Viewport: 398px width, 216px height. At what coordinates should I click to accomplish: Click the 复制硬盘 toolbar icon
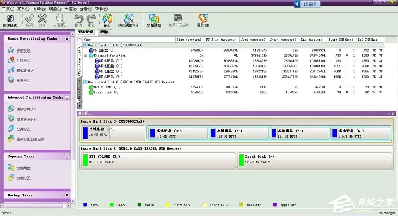154,21
